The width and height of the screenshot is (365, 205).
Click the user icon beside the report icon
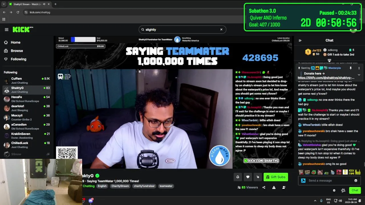click(x=284, y=187)
